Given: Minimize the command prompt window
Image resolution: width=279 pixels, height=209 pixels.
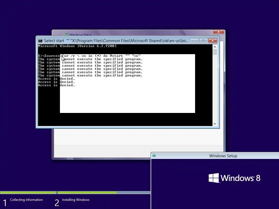Looking at the screenshot, I should click(x=194, y=41).
